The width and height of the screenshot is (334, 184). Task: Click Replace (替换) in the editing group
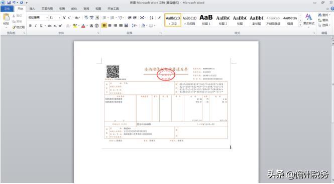323,20
